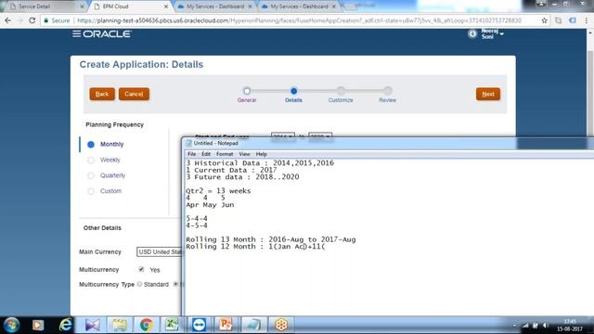Open the Notepad Format menu
This screenshot has height=334, width=594.
click(x=225, y=154)
